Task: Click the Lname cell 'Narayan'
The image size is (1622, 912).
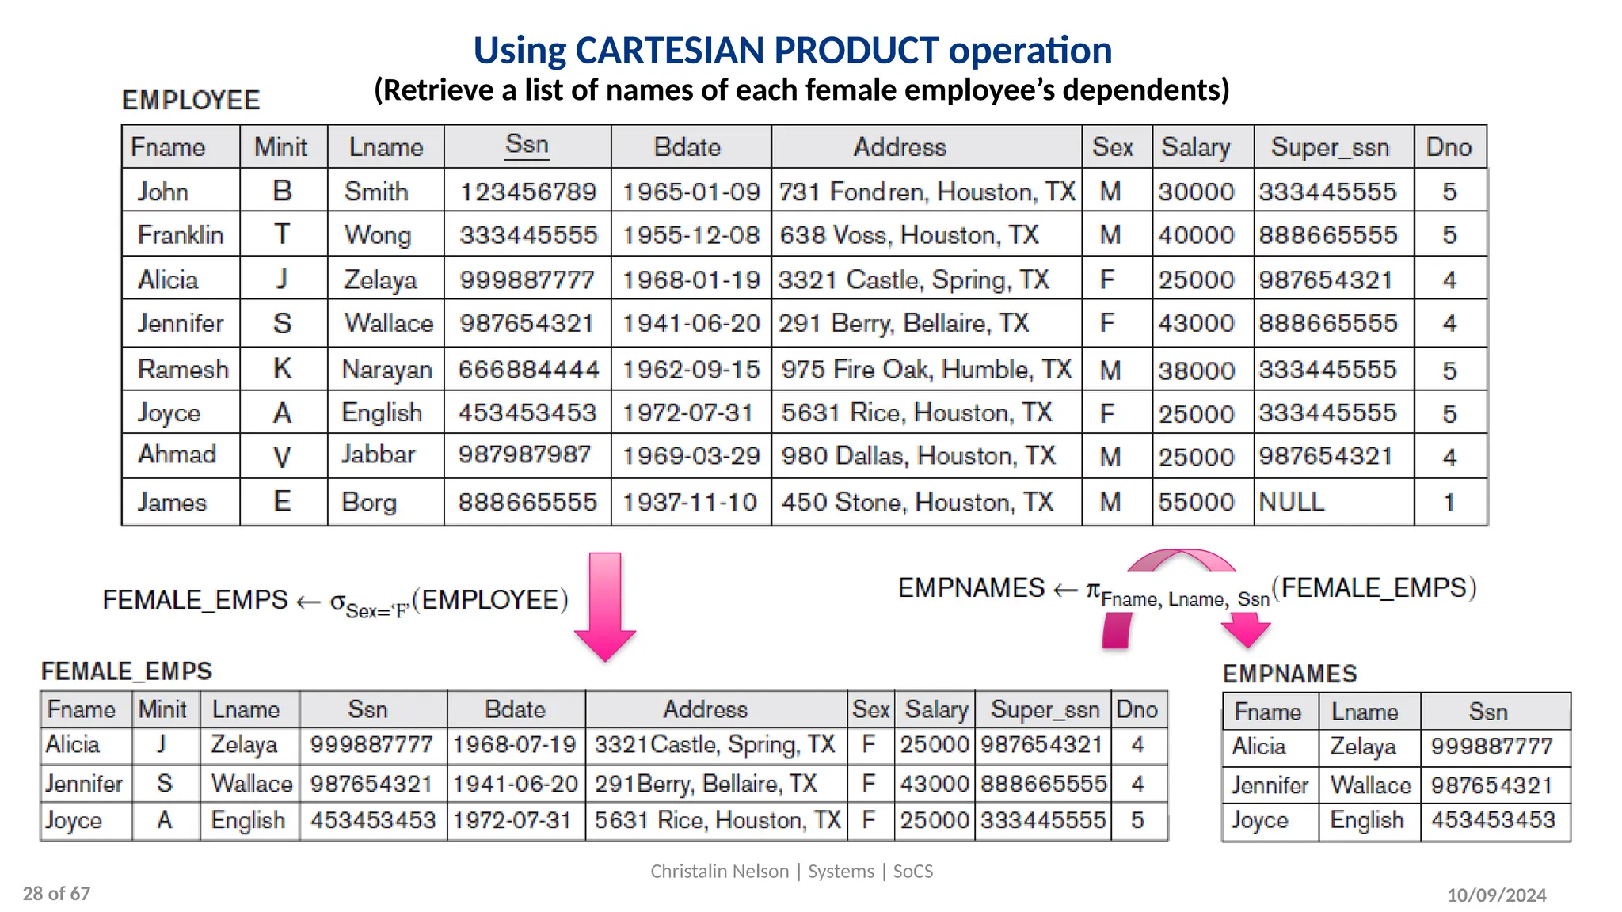Action: [x=386, y=370]
